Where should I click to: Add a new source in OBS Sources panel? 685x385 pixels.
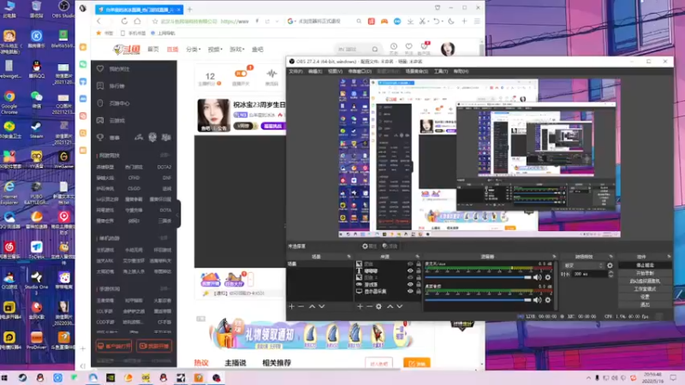360,306
